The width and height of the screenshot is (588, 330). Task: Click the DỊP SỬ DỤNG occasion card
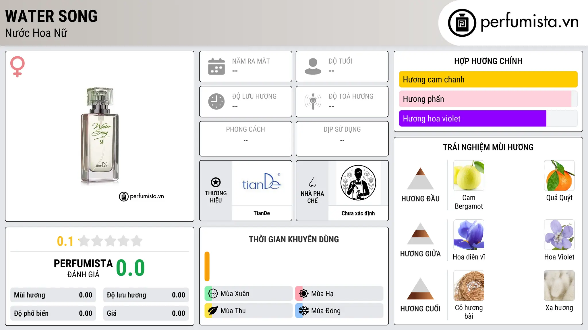click(342, 139)
